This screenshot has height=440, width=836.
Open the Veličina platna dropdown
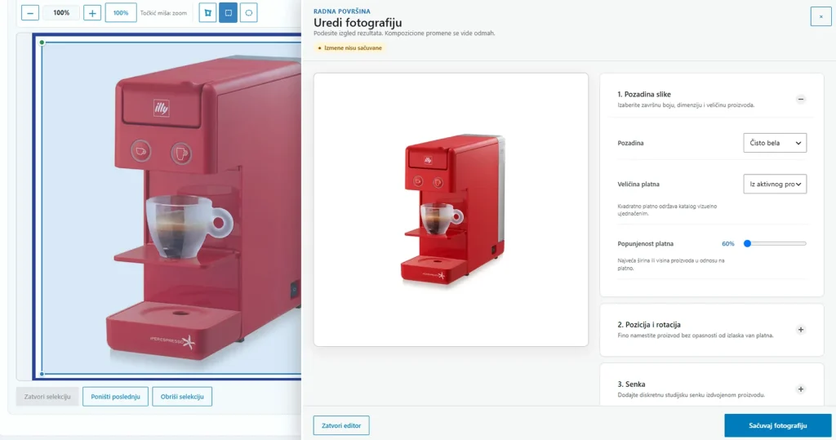click(x=775, y=184)
